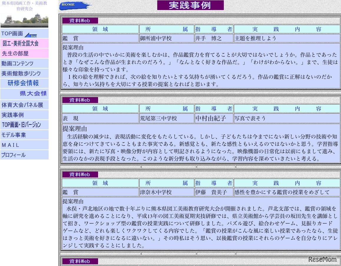Click the 実践事例 page title banner
This screenshot has height=266, width=341.
coord(190,5)
